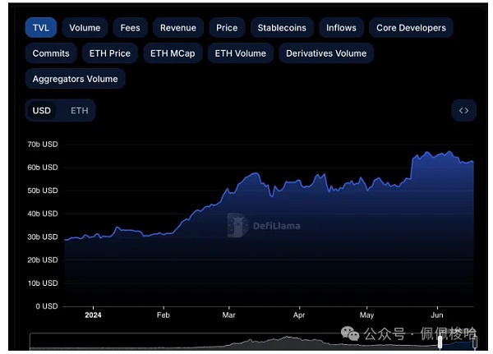Toggle the Commits metric chip
Screen dimensions: 493x354
[x=51, y=53]
